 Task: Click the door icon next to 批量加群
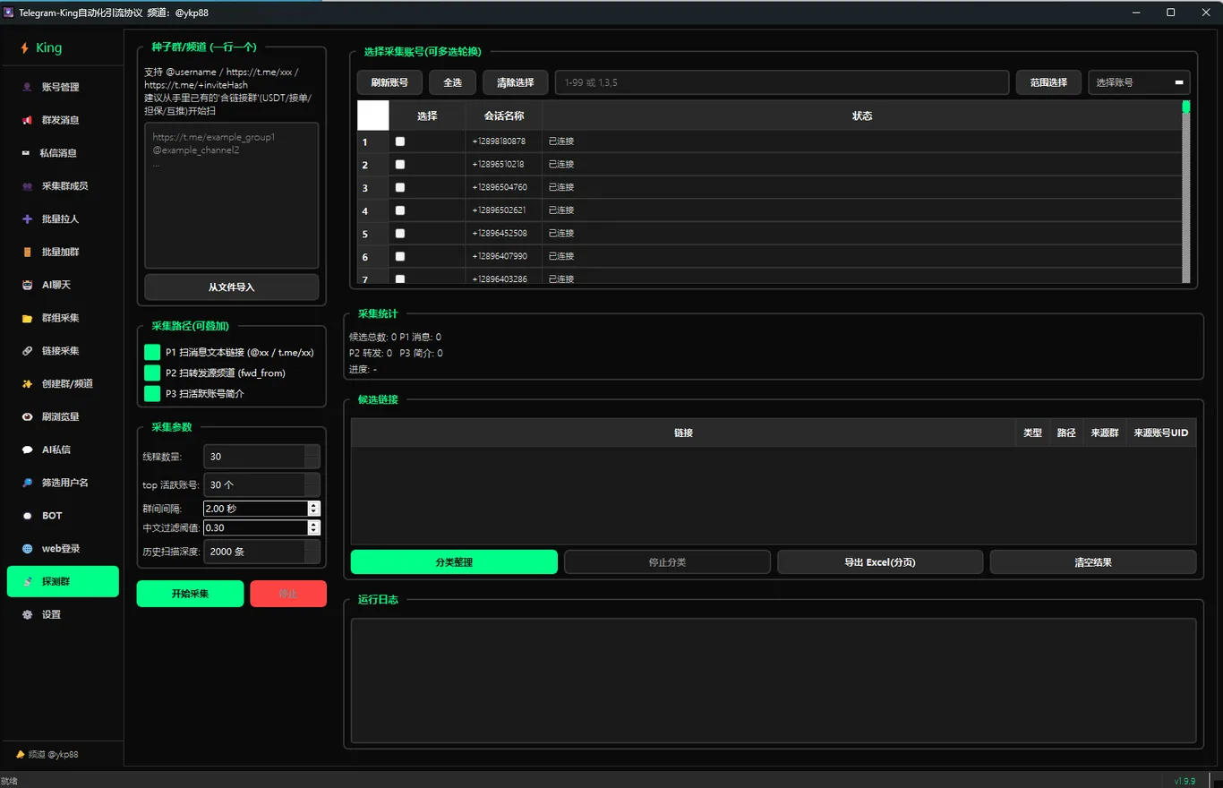pos(27,252)
